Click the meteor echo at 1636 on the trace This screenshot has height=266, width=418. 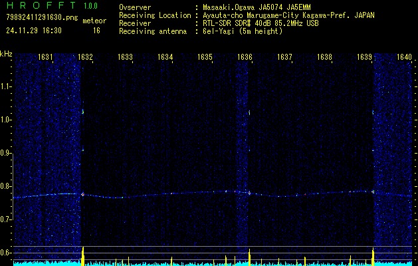249,192
